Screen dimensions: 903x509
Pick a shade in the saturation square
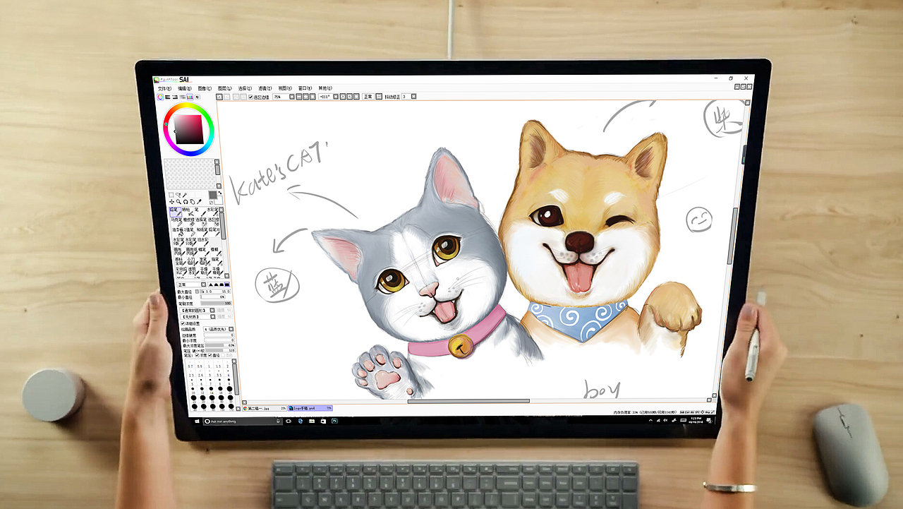188,129
